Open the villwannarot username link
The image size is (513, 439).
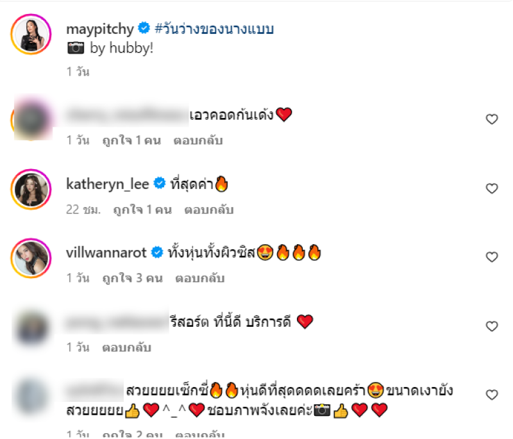(x=106, y=253)
